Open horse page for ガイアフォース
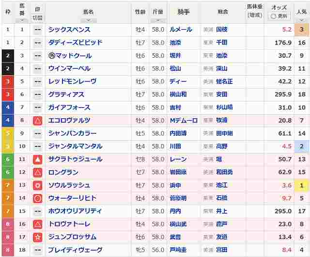This screenshot has width=310, height=257. tap(69, 108)
